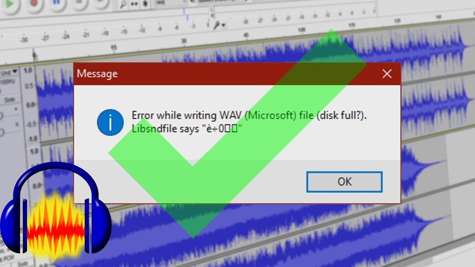475x267 pixels.
Task: Close the Message dialog with X
Action: 387,74
